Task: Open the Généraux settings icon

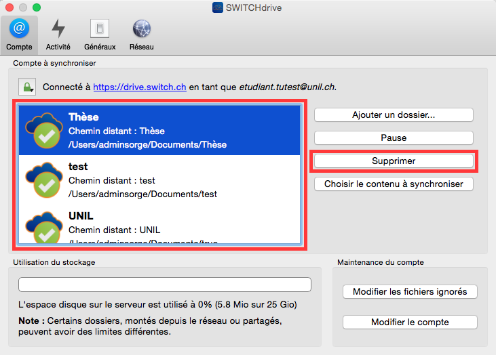Action: (x=100, y=29)
